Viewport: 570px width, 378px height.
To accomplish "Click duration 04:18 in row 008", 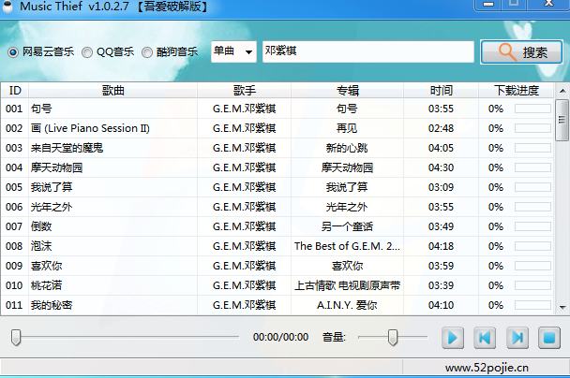I will (441, 246).
